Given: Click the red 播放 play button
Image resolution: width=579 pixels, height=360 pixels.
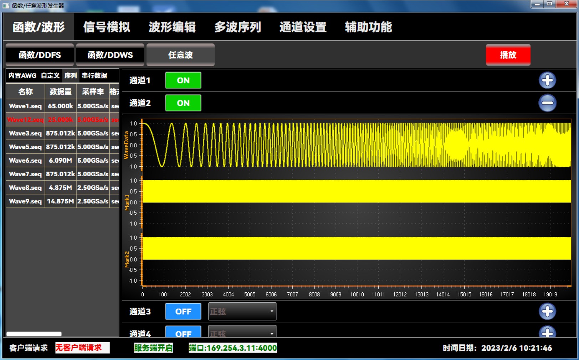Looking at the screenshot, I should point(508,55).
